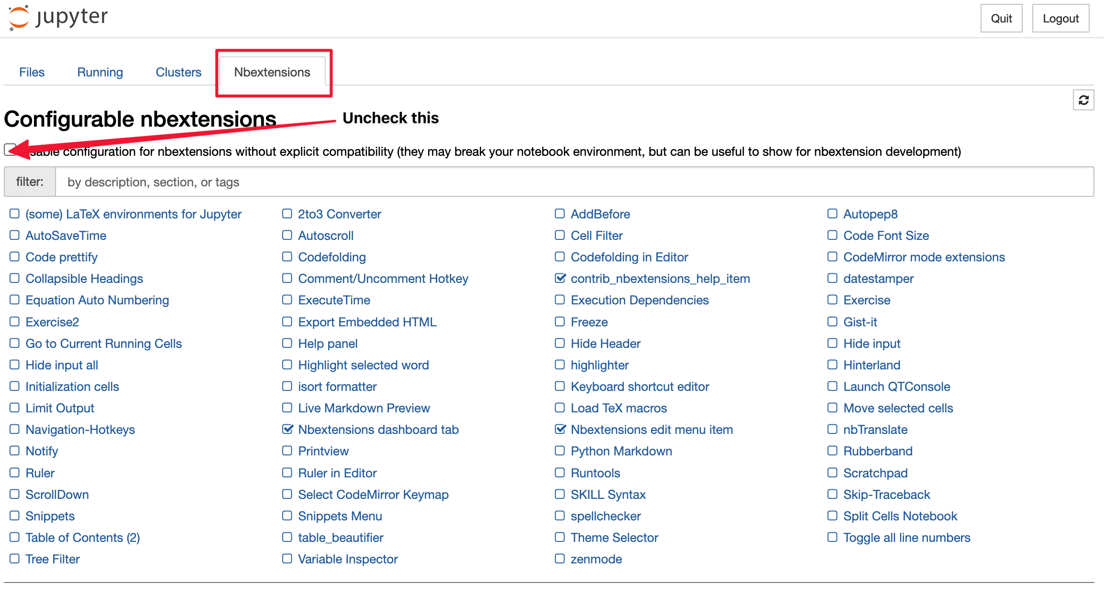Select the Move selected cells link
1104x604 pixels.
point(898,408)
